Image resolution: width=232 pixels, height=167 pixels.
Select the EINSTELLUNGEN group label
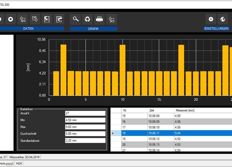217,29
